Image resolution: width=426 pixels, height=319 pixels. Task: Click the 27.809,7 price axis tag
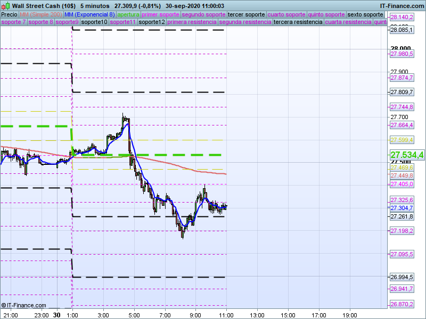[402, 92]
